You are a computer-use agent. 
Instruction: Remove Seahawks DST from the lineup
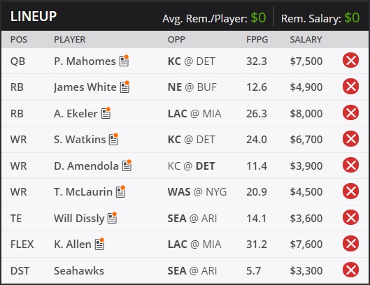click(350, 270)
